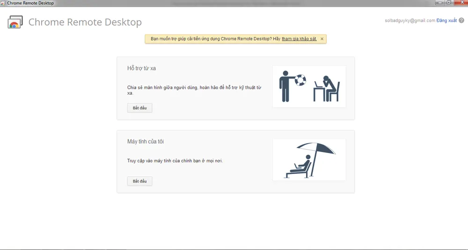Click the 'Hỗ trợ từ xa' heading
Viewport: 468px width, 250px height.
[x=141, y=68]
